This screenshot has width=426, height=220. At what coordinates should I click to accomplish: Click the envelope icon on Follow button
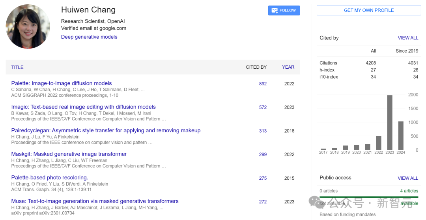click(x=275, y=11)
